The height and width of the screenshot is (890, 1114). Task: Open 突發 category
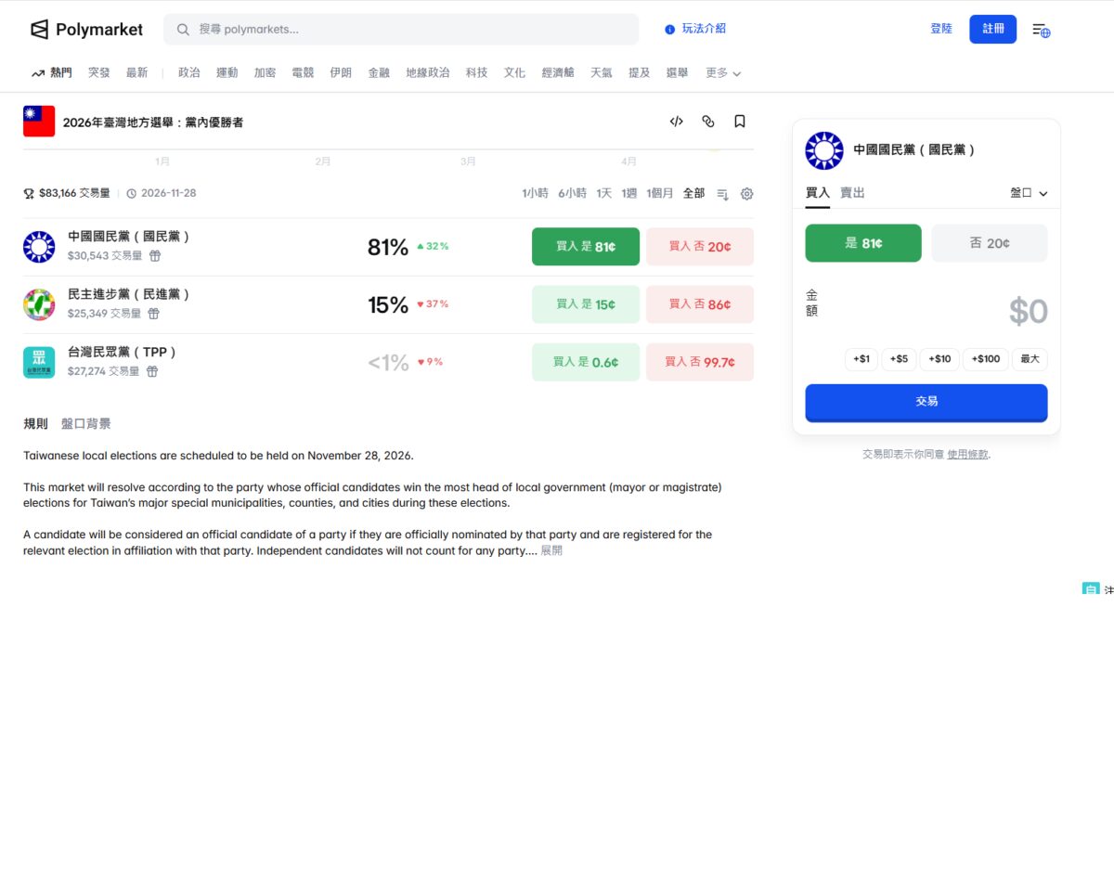(x=99, y=72)
